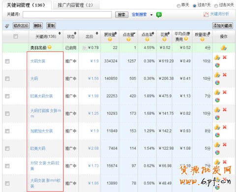Viewport: 236px width, 192px height.
Task: Open pie chart stats for 加肥加大女装 row
Action: click(217, 135)
